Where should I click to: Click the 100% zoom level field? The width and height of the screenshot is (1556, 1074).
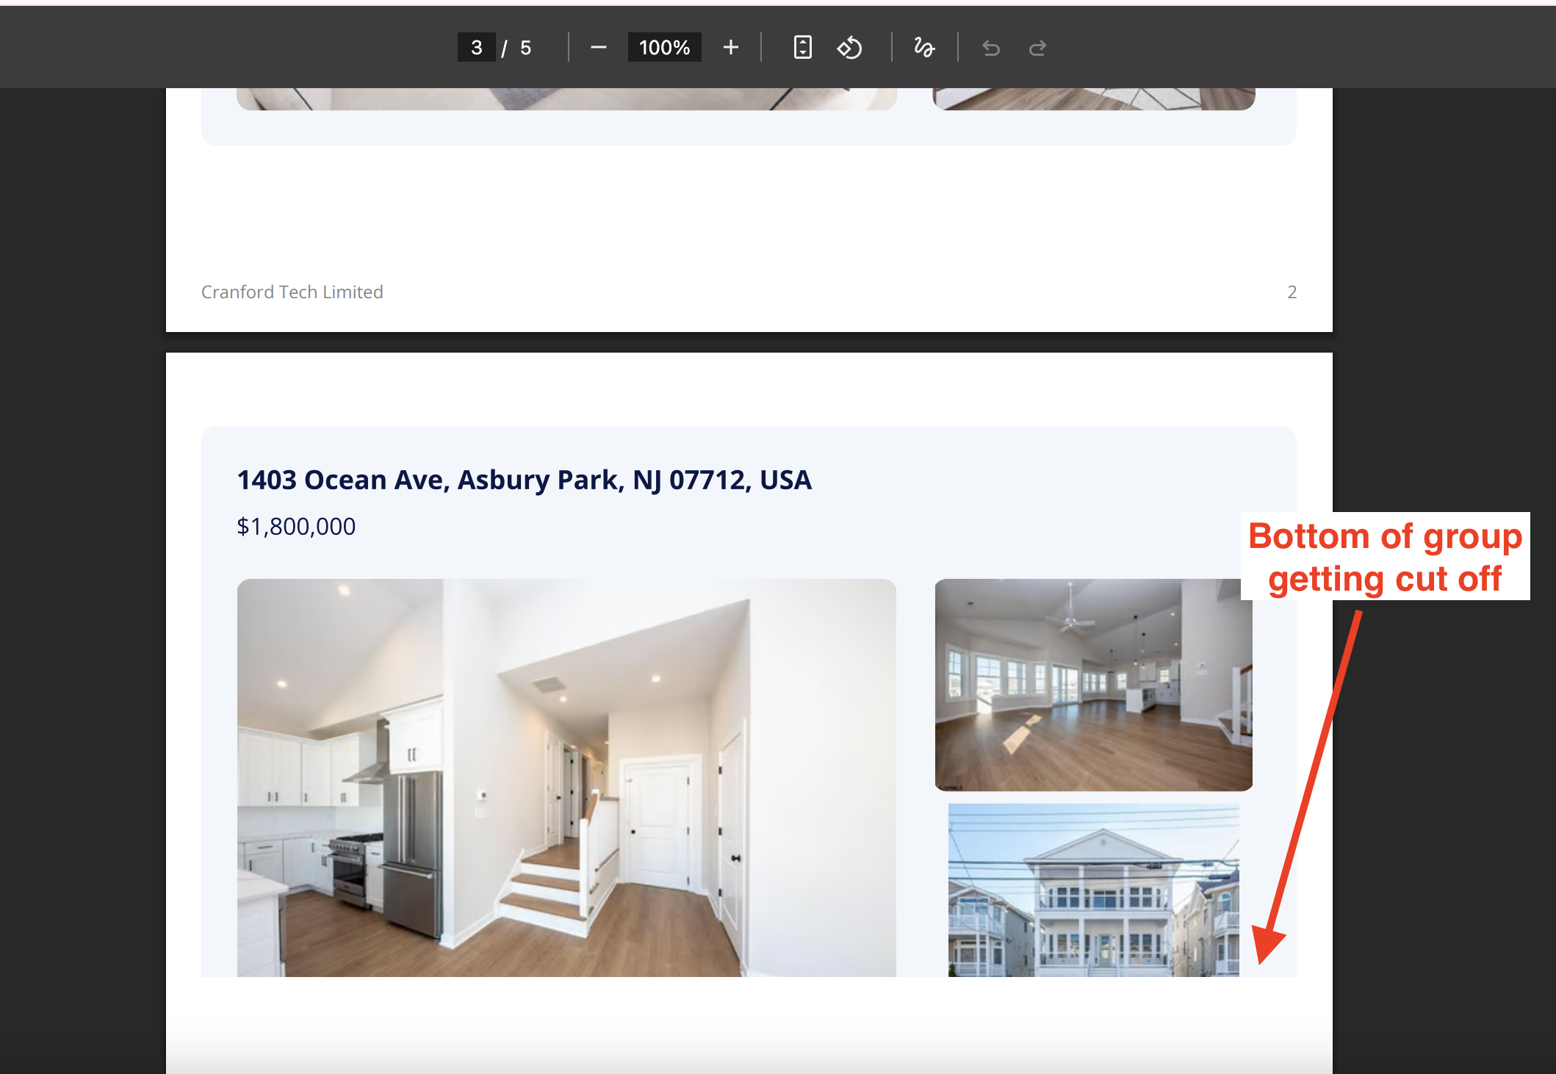[664, 48]
